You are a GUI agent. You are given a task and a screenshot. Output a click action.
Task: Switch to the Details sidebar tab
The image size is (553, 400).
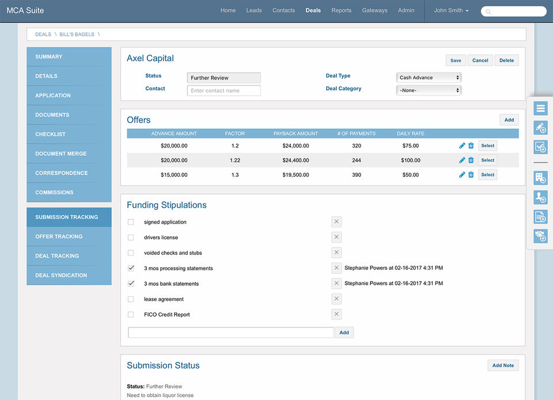tap(69, 76)
